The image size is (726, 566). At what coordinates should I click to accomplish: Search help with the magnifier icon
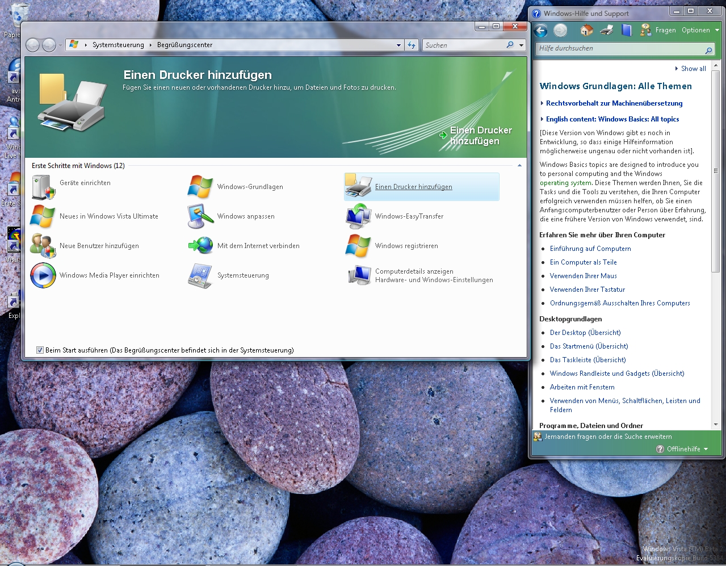pos(708,51)
